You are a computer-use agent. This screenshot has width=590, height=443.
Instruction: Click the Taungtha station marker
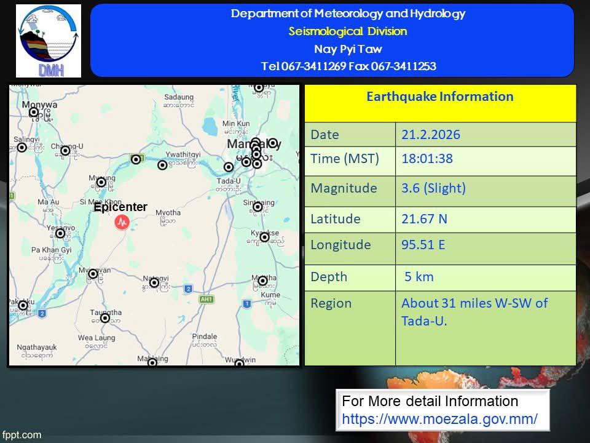[105, 318]
